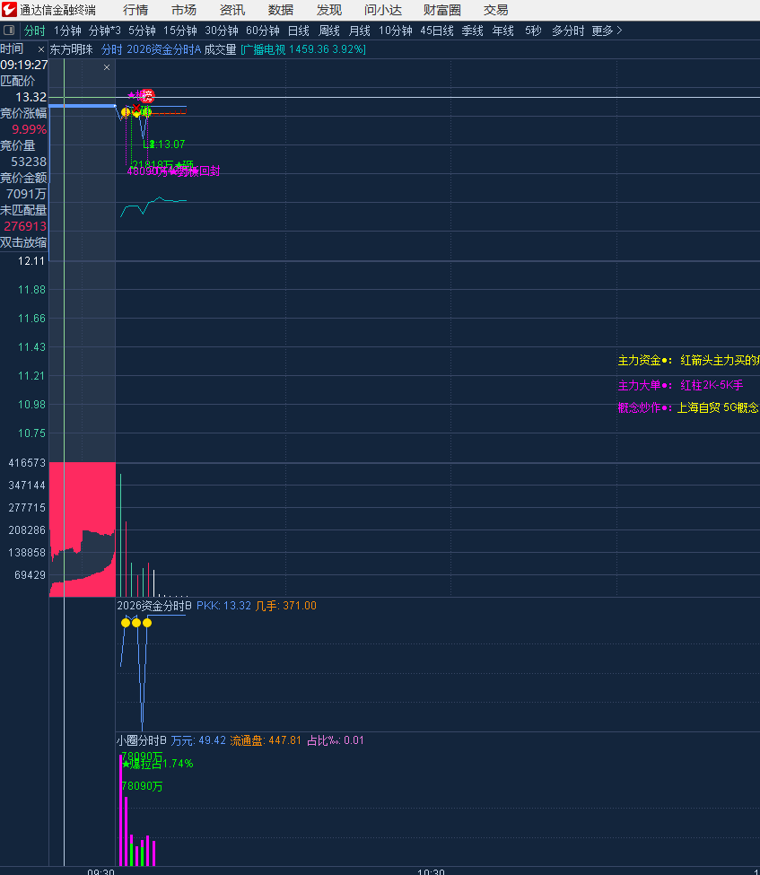The image size is (760, 875).
Task: Switch to the 5分钟 period tab
Action: click(x=142, y=31)
